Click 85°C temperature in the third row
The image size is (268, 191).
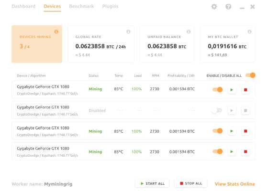coord(119,131)
